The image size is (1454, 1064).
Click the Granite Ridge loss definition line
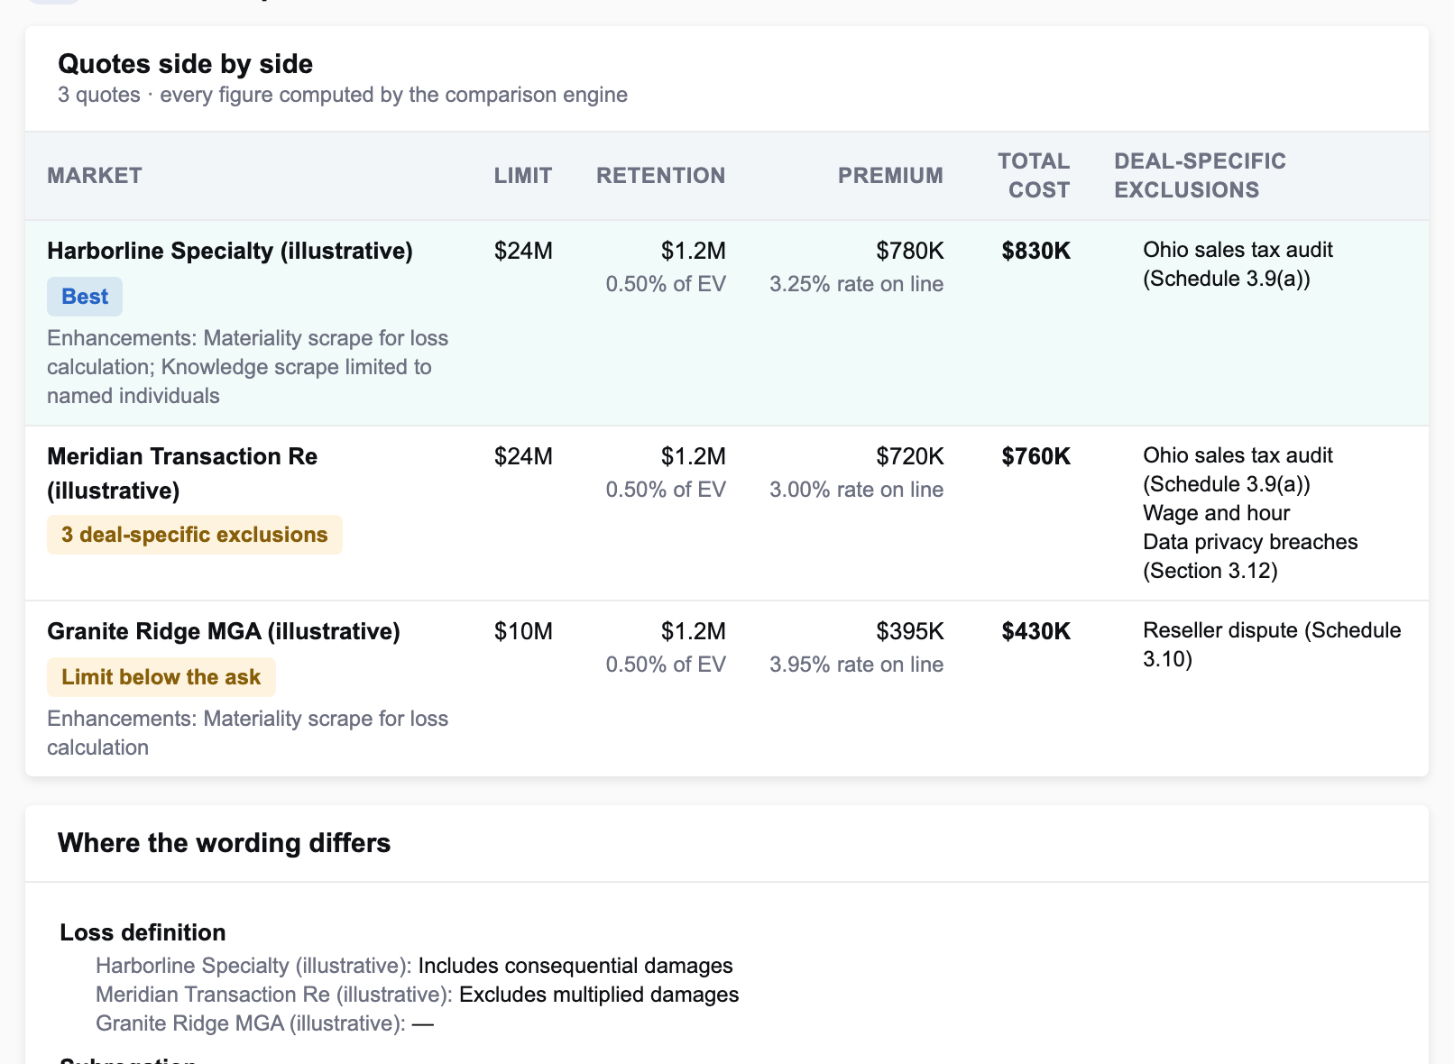click(x=264, y=1023)
